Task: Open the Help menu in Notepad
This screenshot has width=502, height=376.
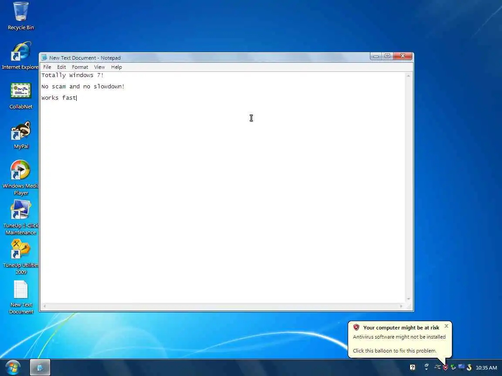Action: click(116, 67)
